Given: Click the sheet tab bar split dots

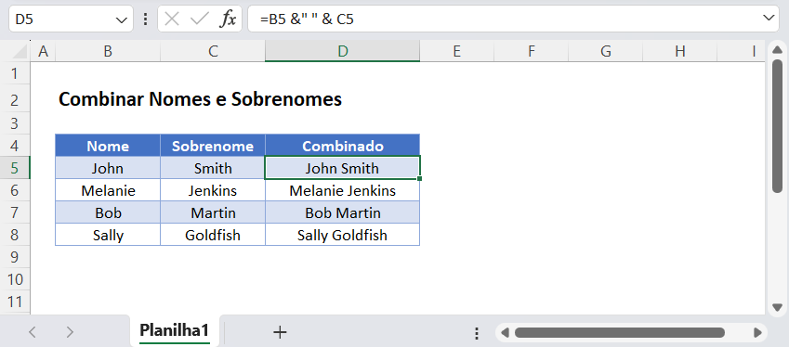Looking at the screenshot, I should pyautogui.click(x=477, y=333).
